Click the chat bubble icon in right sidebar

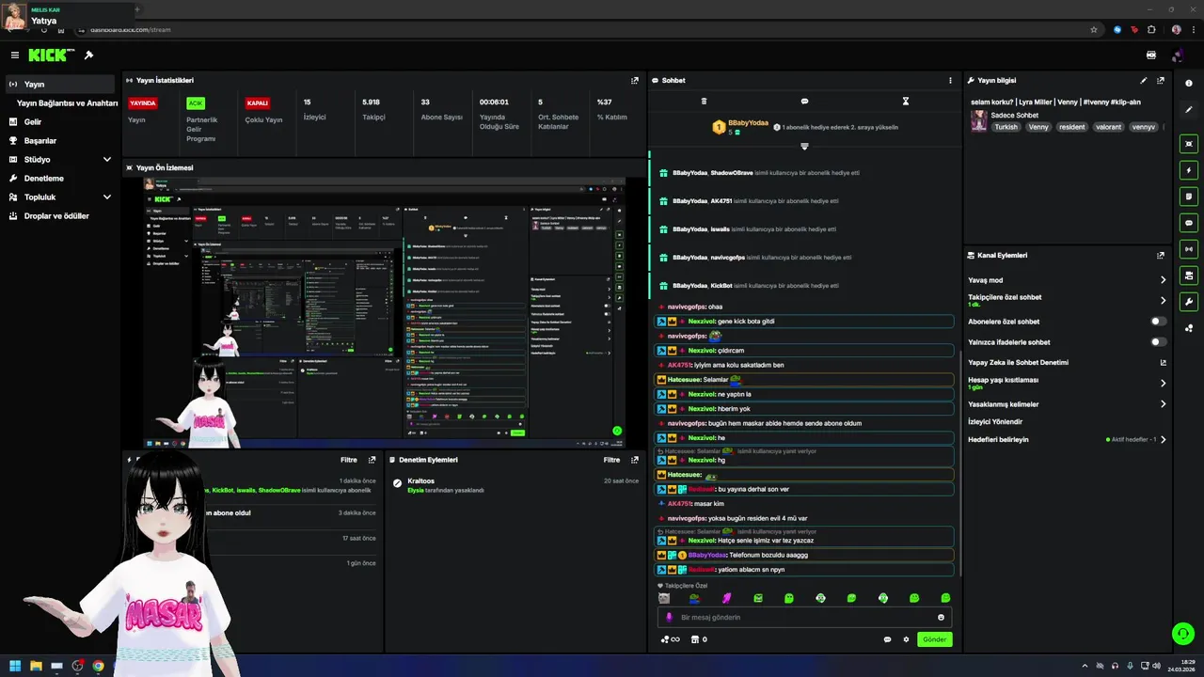pos(1189,223)
